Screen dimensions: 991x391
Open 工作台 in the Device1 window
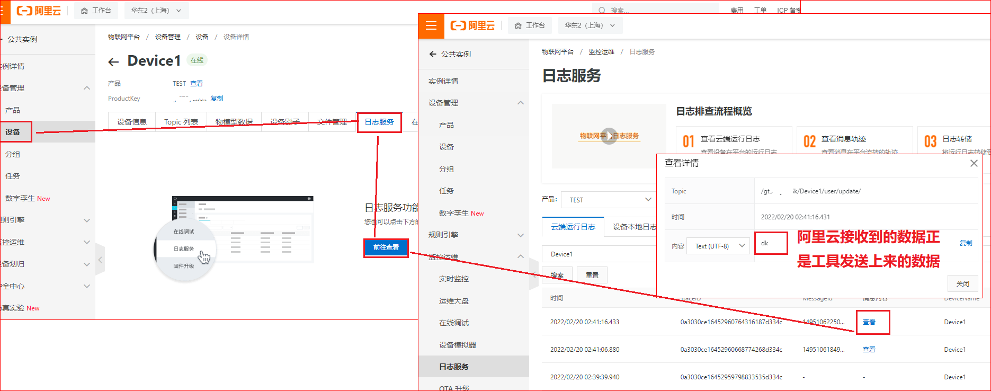(x=96, y=11)
